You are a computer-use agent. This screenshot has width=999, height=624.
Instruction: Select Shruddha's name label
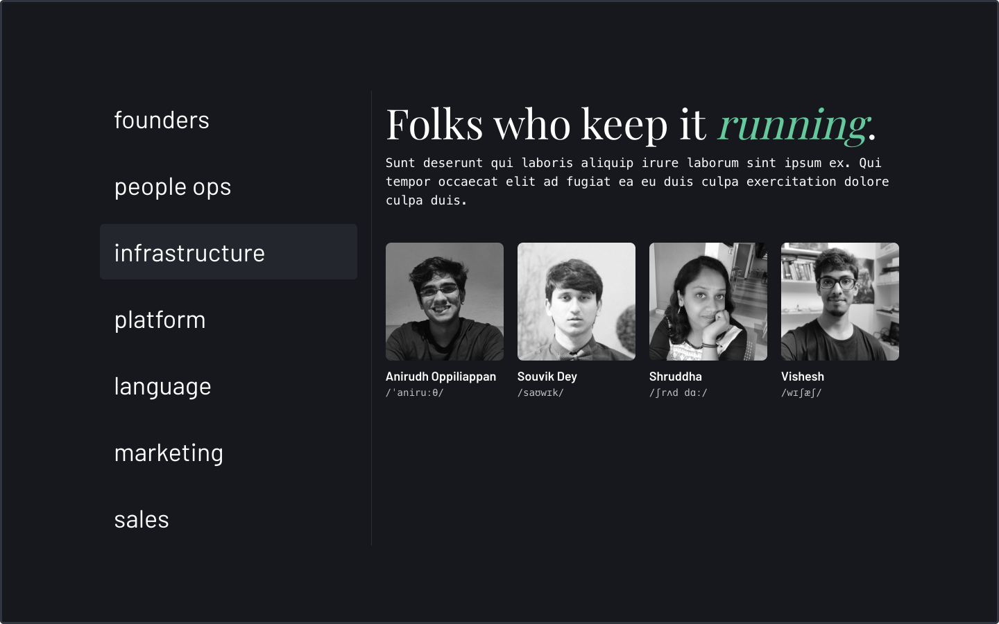point(675,376)
